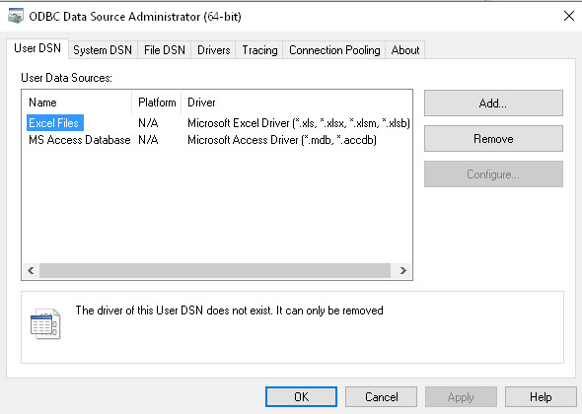Select the Excel Files data source
582x414 pixels.
(54, 123)
